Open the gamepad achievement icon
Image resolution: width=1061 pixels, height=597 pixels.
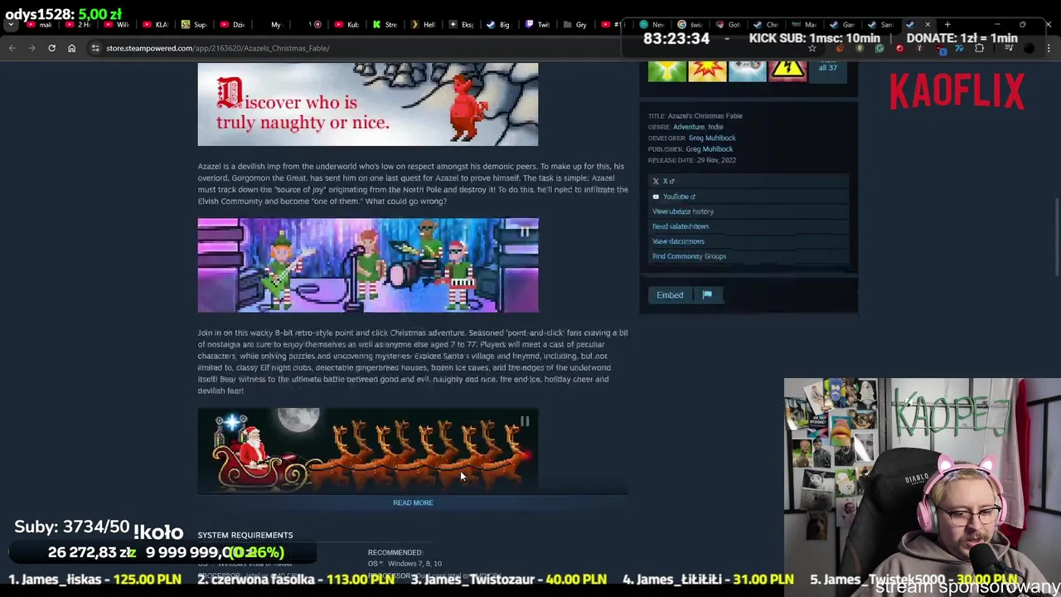[747, 70]
